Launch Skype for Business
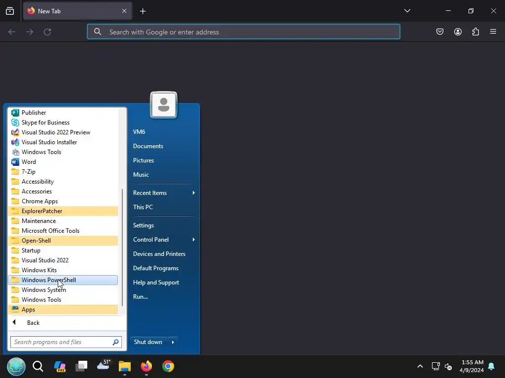This screenshot has width=505, height=378. (x=63, y=123)
